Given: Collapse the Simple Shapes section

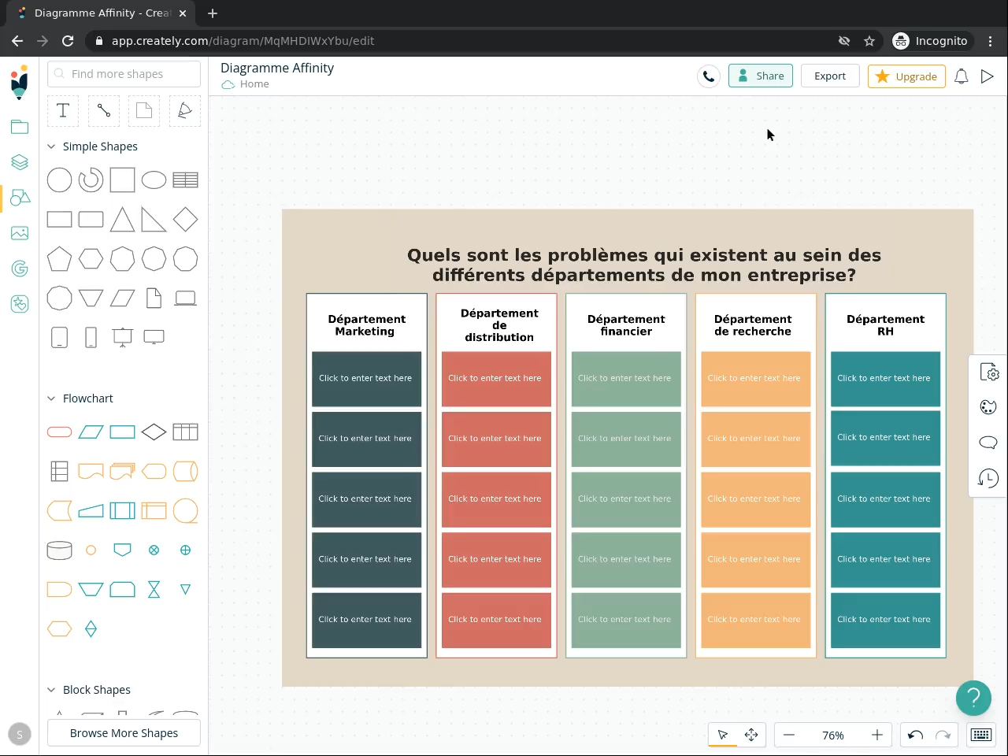Looking at the screenshot, I should click(52, 146).
